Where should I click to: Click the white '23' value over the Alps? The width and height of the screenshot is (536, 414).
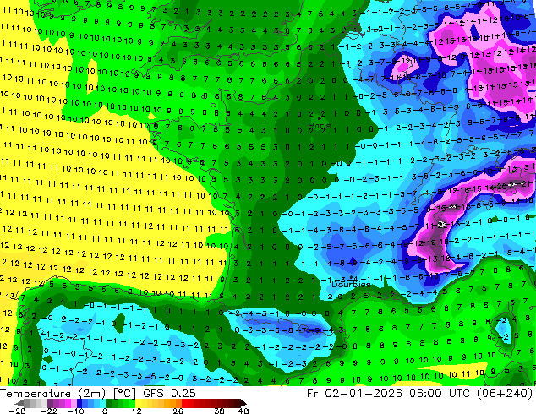pyautogui.click(x=442, y=225)
